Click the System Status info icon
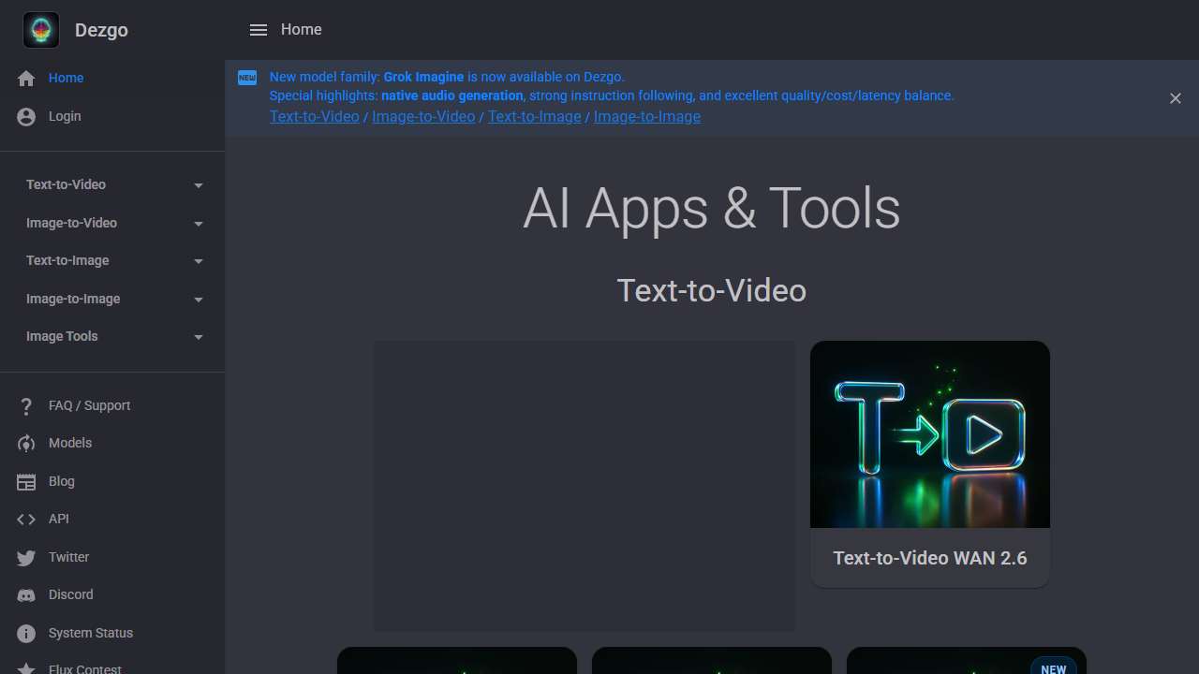 coord(26,634)
